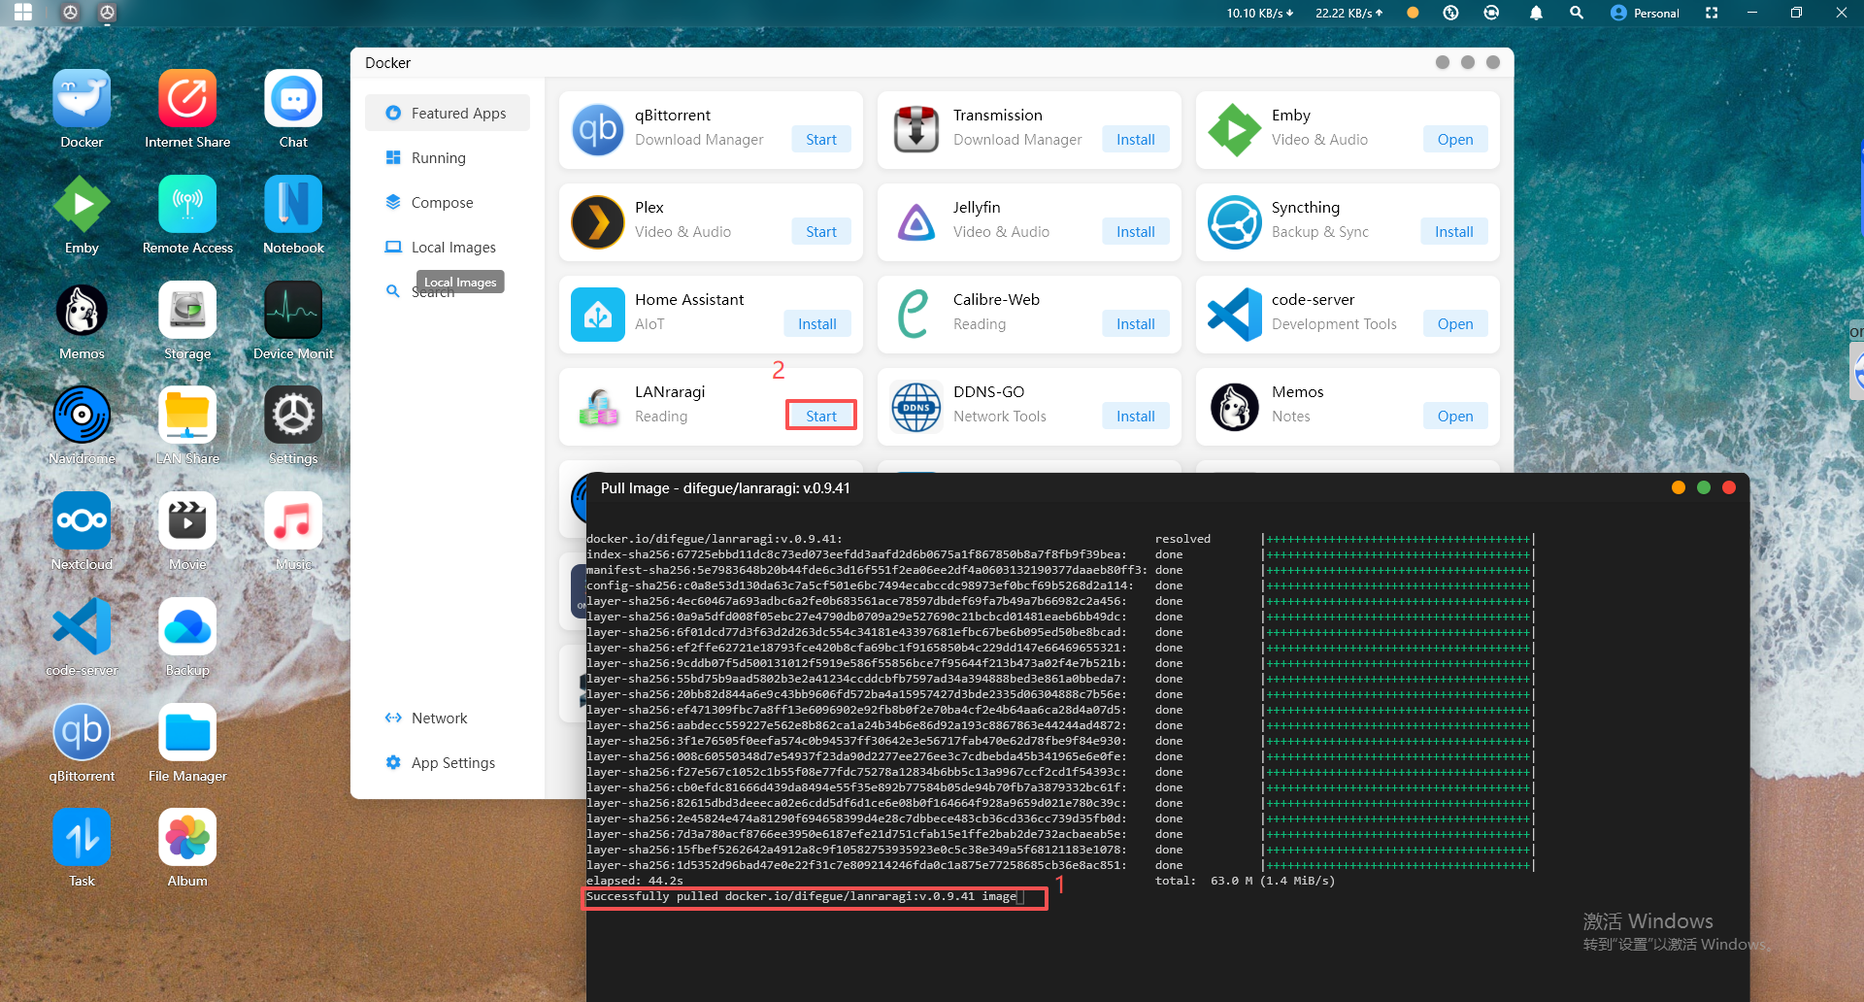Open Remote Access app icon
The height and width of the screenshot is (1002, 1864).
click(187, 205)
